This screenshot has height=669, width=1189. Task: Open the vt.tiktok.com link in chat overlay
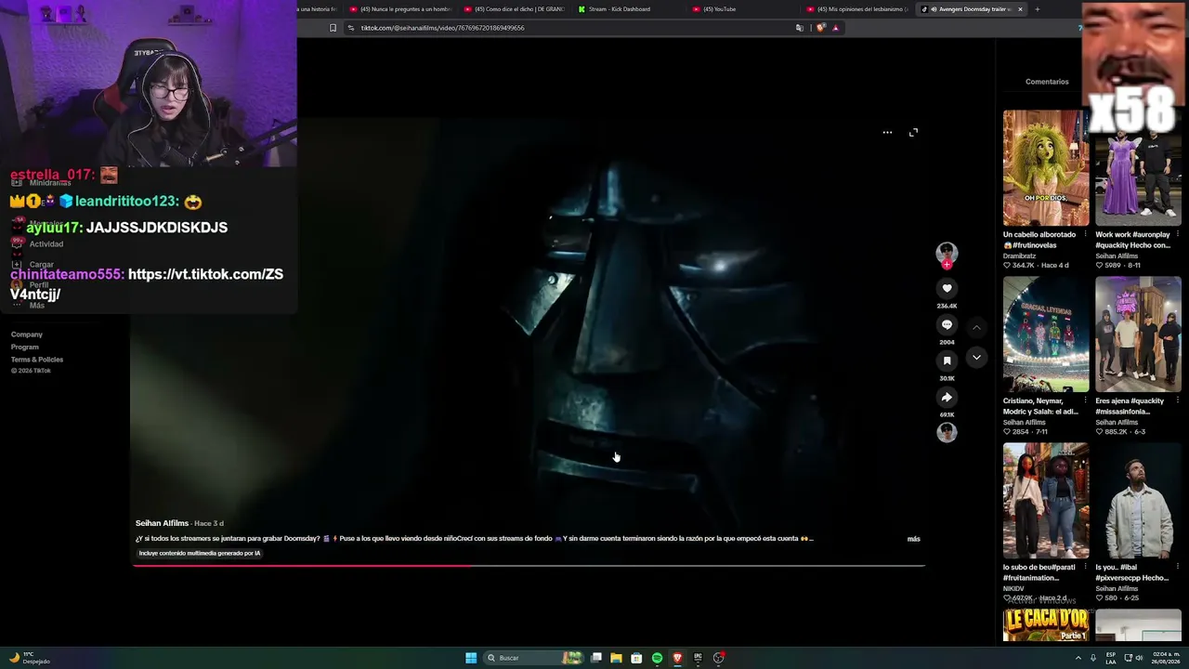point(147,284)
